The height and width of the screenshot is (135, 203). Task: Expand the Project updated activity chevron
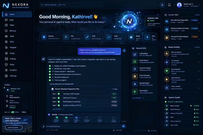tap(199, 88)
